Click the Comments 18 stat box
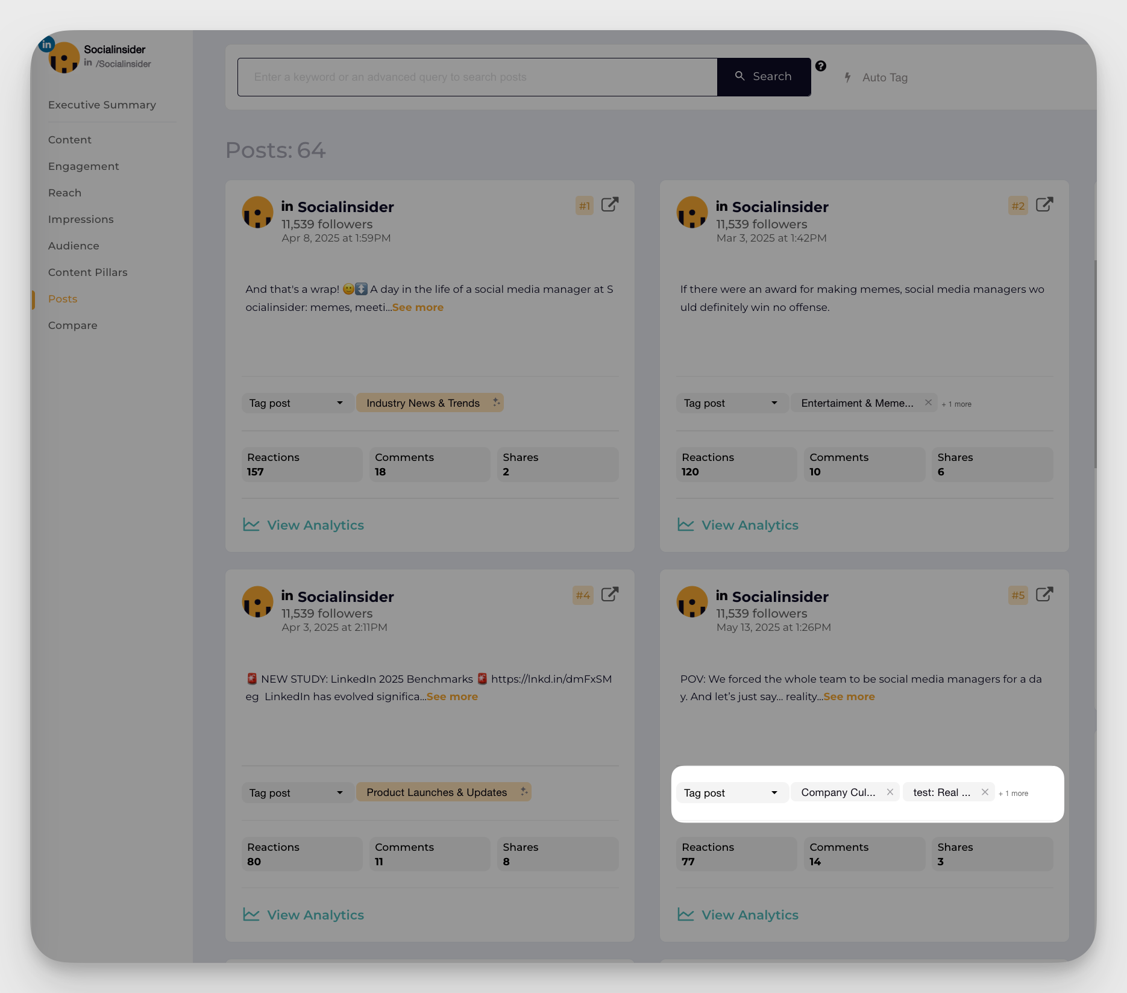Image resolution: width=1127 pixels, height=993 pixels. click(x=430, y=465)
